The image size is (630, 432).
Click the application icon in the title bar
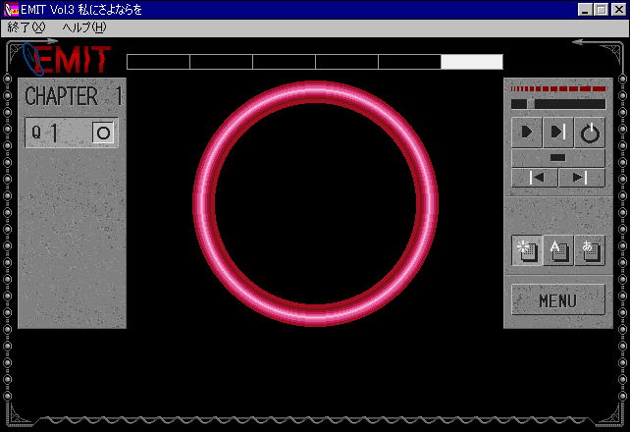pyautogui.click(x=11, y=9)
